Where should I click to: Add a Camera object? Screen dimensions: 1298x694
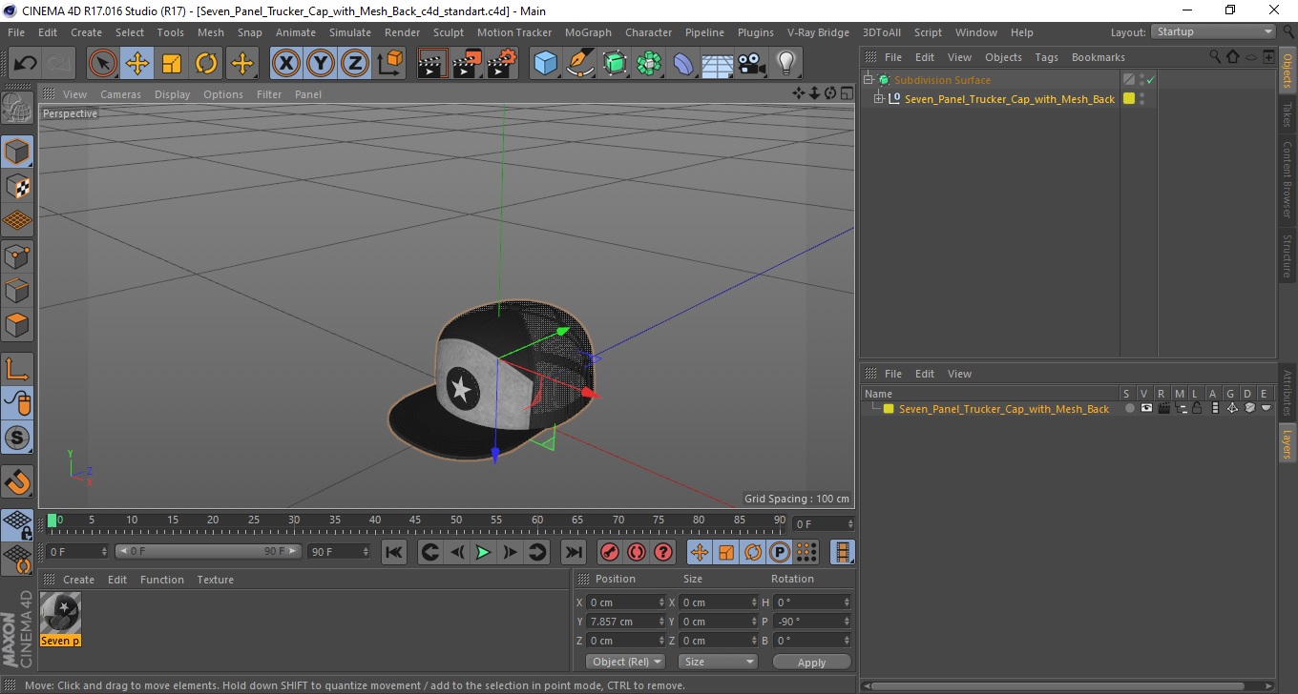pos(752,64)
